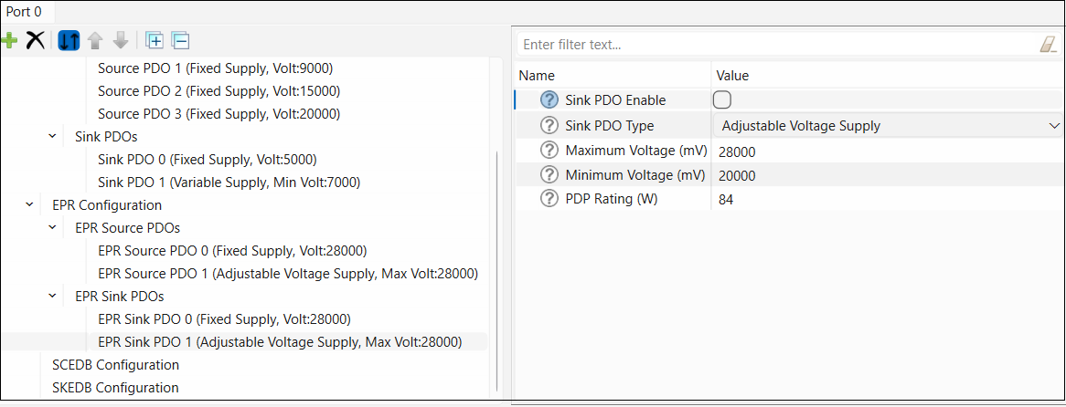Click help icon beside Maximum Voltage (mV)
Viewport: 1066px width, 407px height.
[x=549, y=151]
